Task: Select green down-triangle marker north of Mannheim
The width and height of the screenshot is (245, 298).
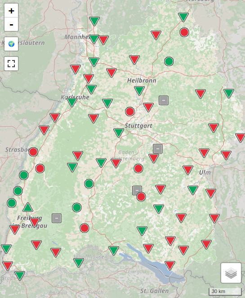Action: 94,21
